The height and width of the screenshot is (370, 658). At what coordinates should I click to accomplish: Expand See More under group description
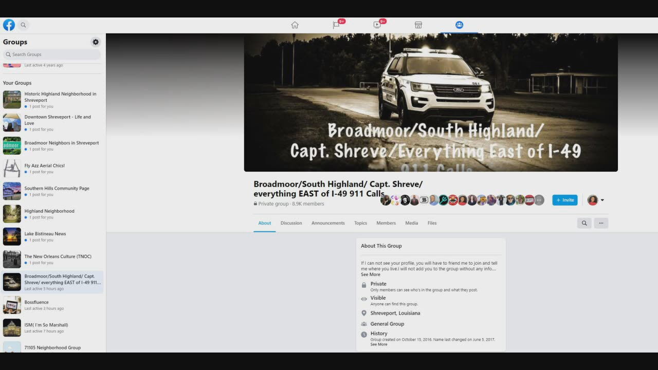coord(371,274)
